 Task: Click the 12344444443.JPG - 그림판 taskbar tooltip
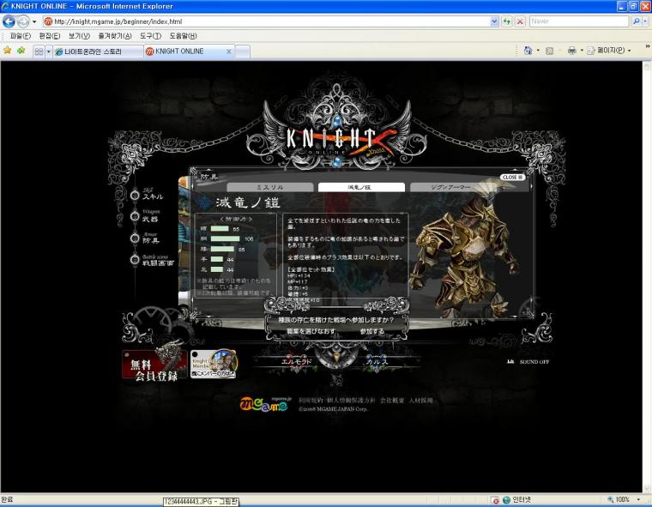click(201, 502)
